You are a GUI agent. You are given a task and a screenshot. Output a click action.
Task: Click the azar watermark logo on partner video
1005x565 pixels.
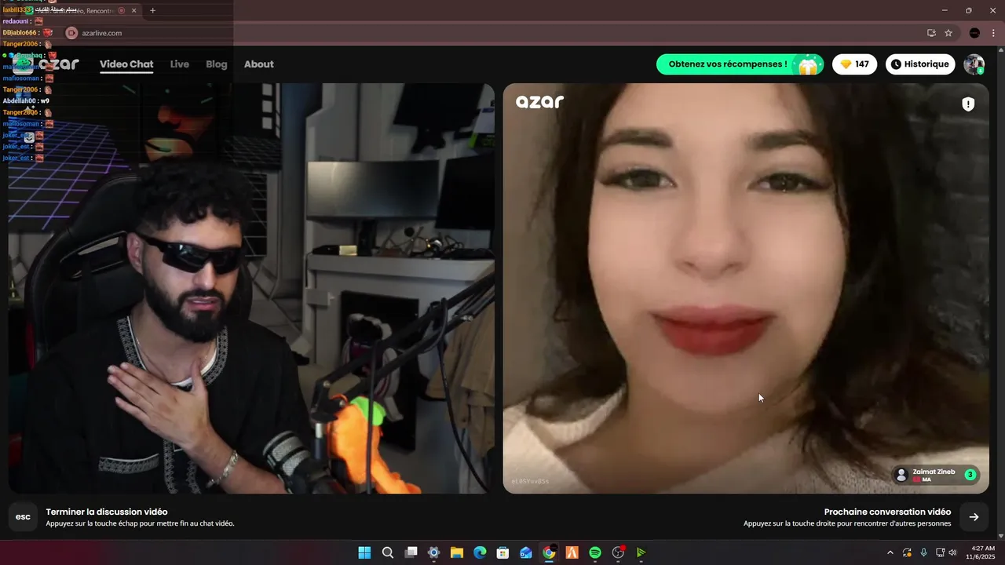coord(539,100)
